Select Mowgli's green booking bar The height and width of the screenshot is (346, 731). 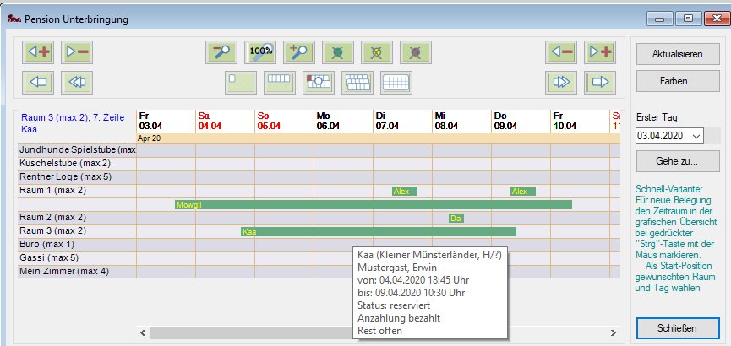(372, 204)
